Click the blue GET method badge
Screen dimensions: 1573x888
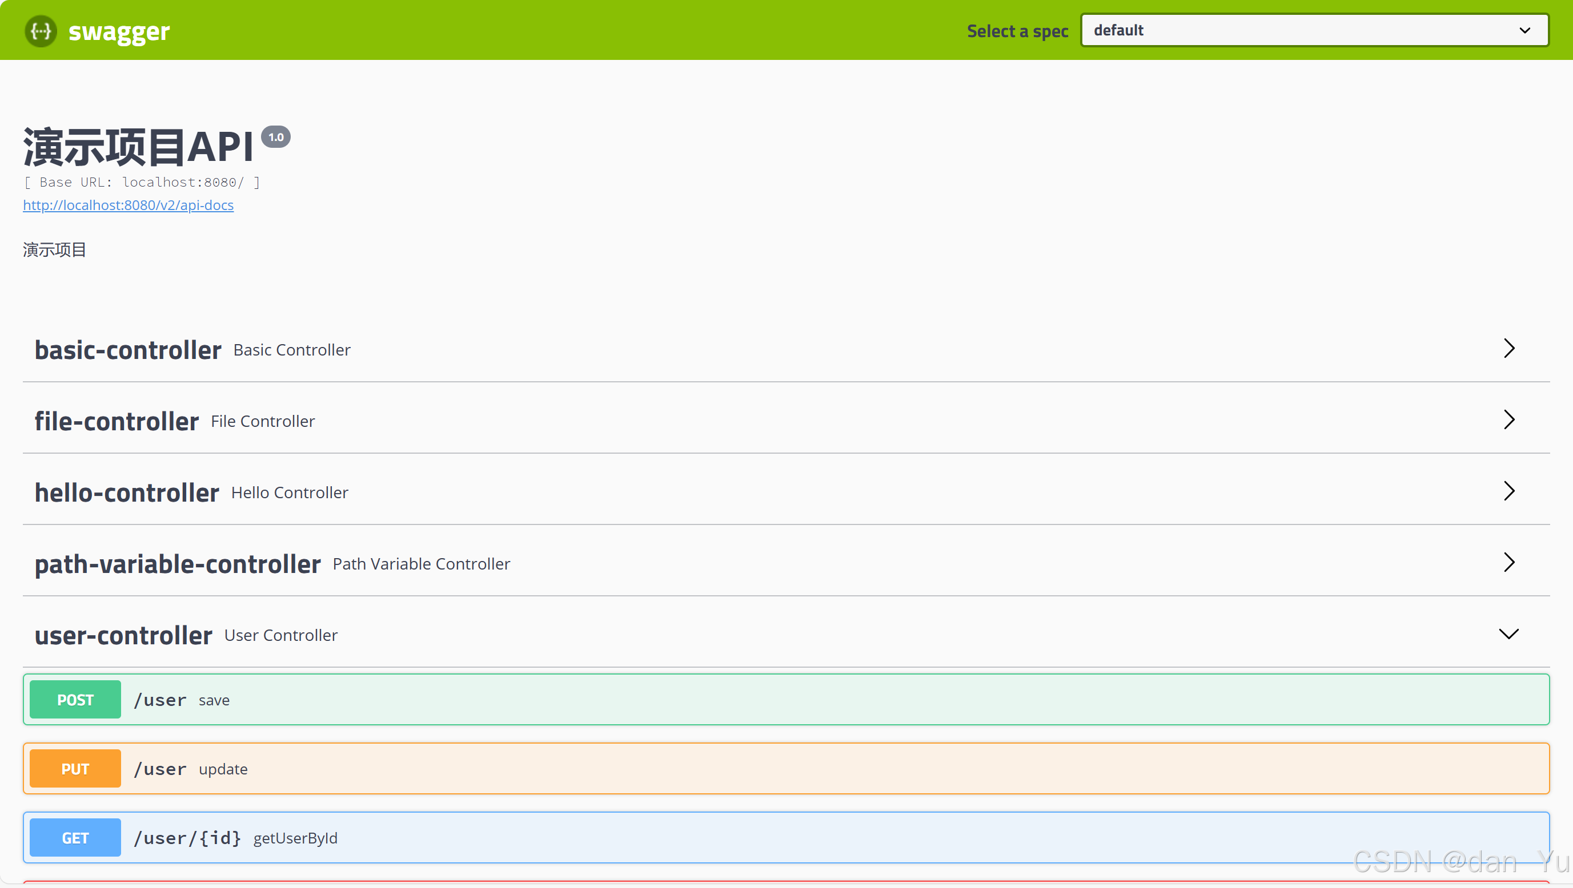click(74, 837)
